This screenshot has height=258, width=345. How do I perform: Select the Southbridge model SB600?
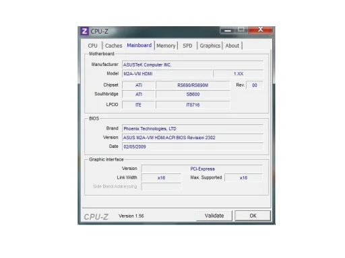coord(193,94)
